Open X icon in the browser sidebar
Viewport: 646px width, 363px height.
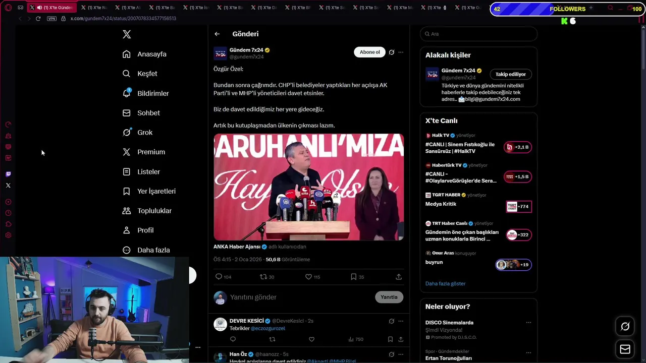(x=8, y=186)
